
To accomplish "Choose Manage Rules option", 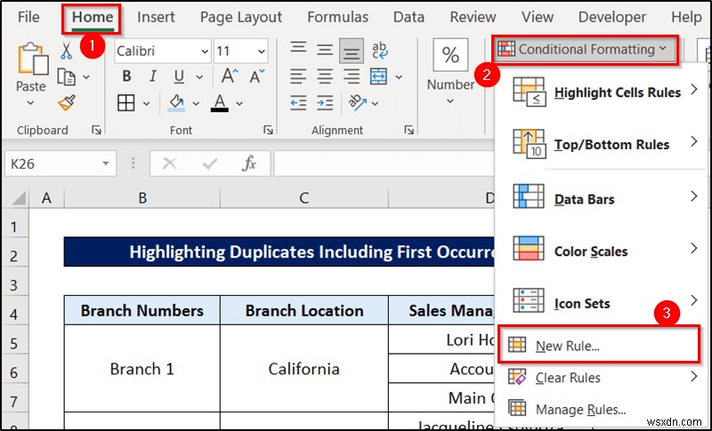I will 603,410.
